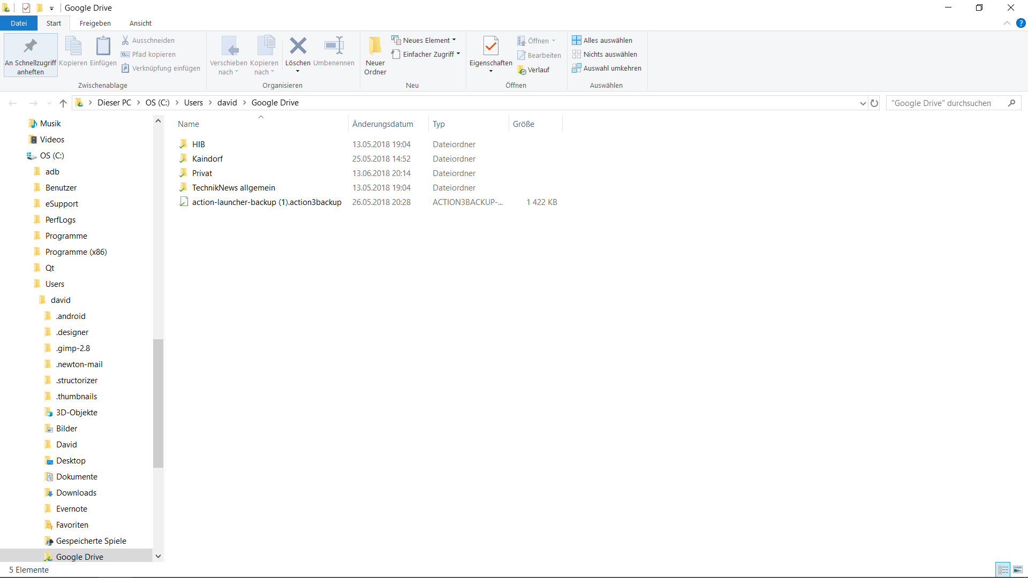Image resolution: width=1028 pixels, height=578 pixels.
Task: Click Dieser PC in address bar
Action: coord(114,103)
